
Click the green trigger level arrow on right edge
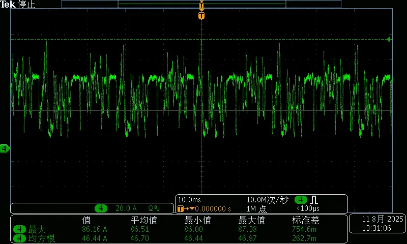pyautogui.click(x=388, y=40)
